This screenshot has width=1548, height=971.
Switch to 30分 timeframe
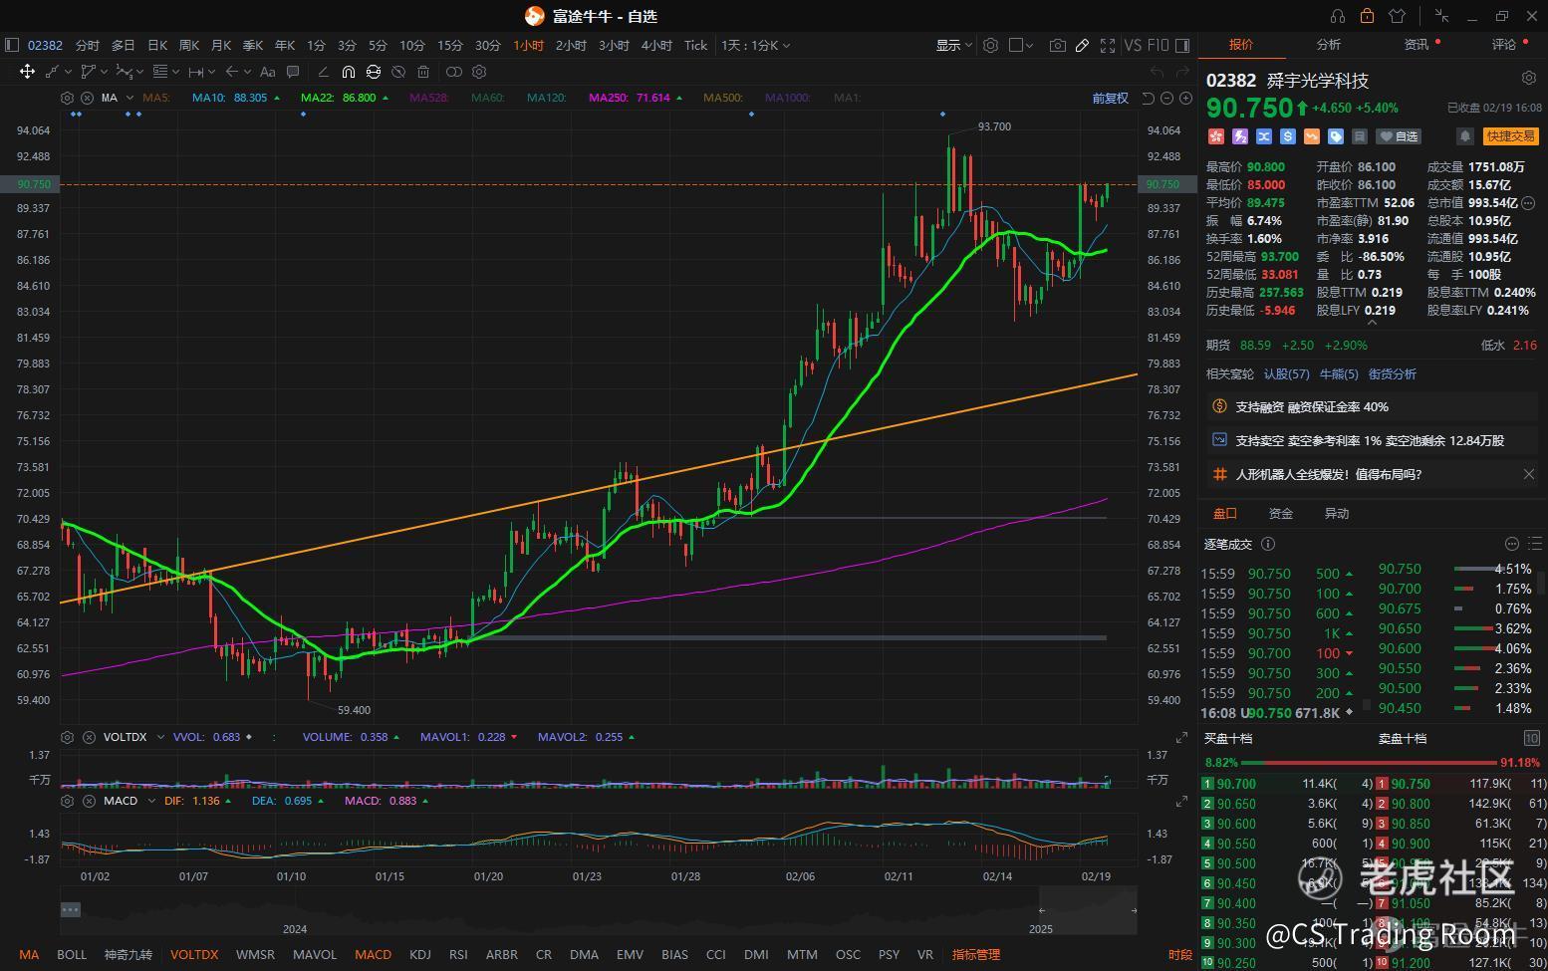click(x=488, y=45)
